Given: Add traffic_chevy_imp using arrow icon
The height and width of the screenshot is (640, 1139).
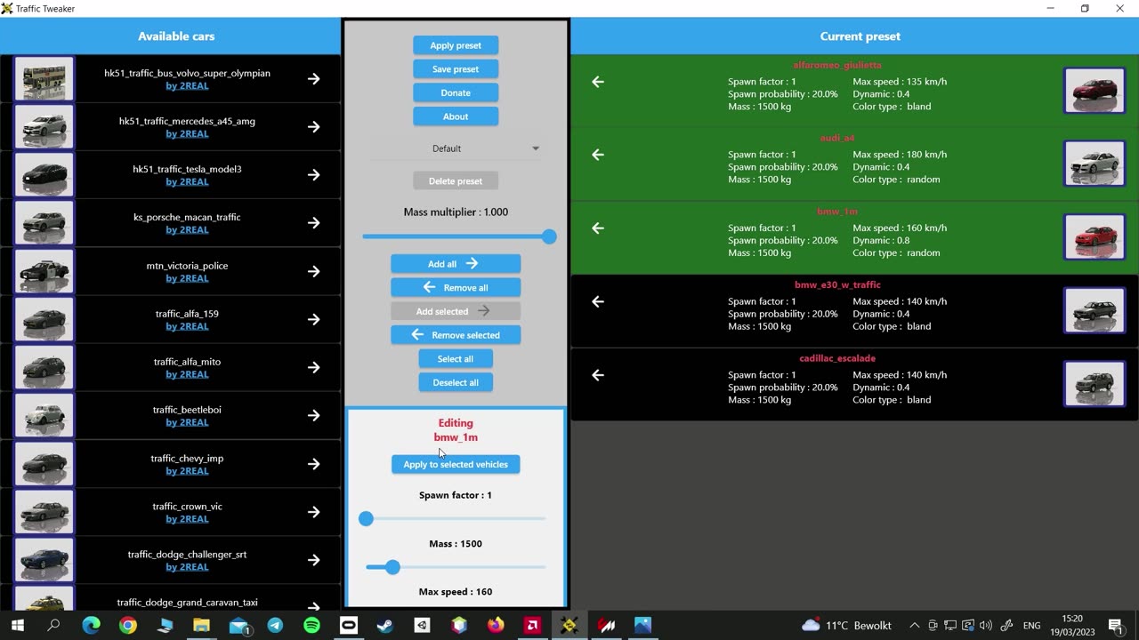Looking at the screenshot, I should tap(314, 464).
